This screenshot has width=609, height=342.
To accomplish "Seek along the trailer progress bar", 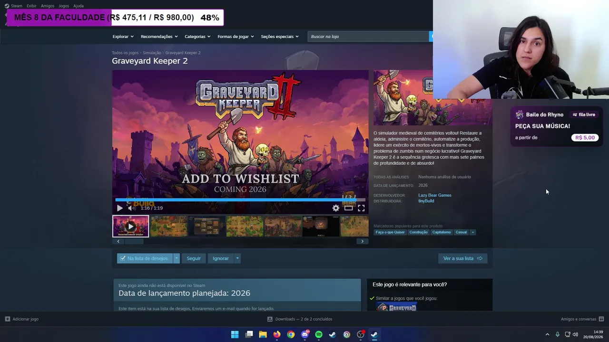I will coord(240,200).
